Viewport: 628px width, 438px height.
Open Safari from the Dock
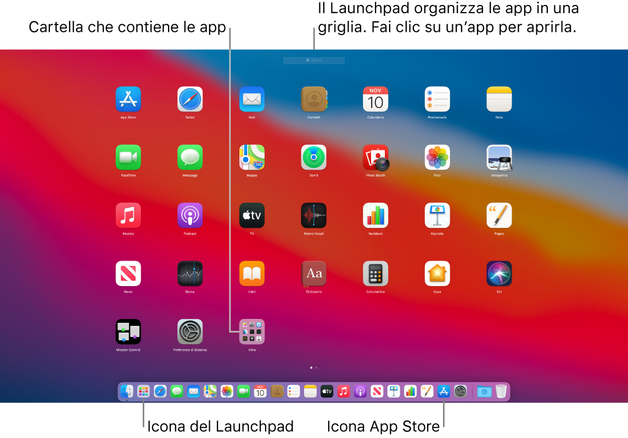(x=160, y=391)
